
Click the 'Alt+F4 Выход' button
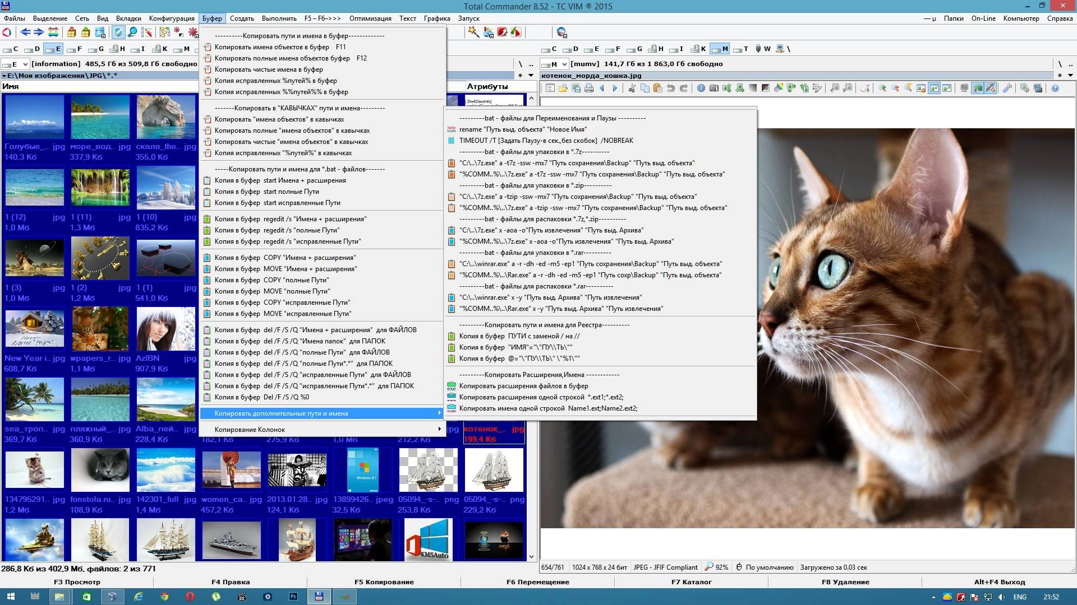coord(1000,582)
